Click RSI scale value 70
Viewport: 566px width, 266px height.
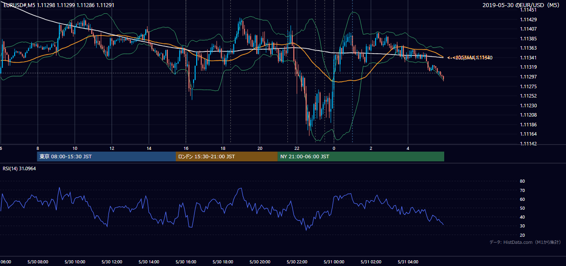click(523, 190)
